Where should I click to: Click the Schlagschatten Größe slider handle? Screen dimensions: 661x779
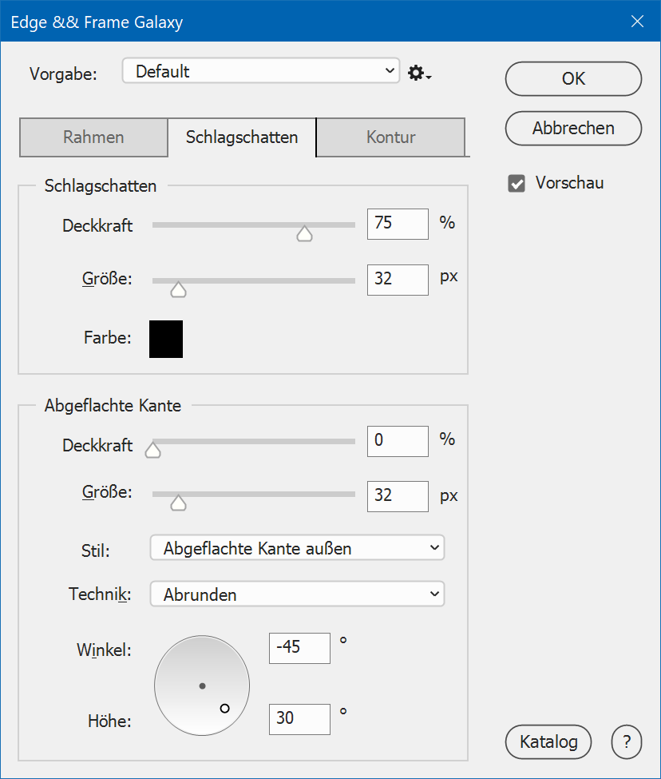pyautogui.click(x=179, y=289)
